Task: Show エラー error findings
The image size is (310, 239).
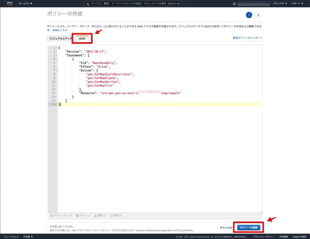Action: click(x=83, y=215)
